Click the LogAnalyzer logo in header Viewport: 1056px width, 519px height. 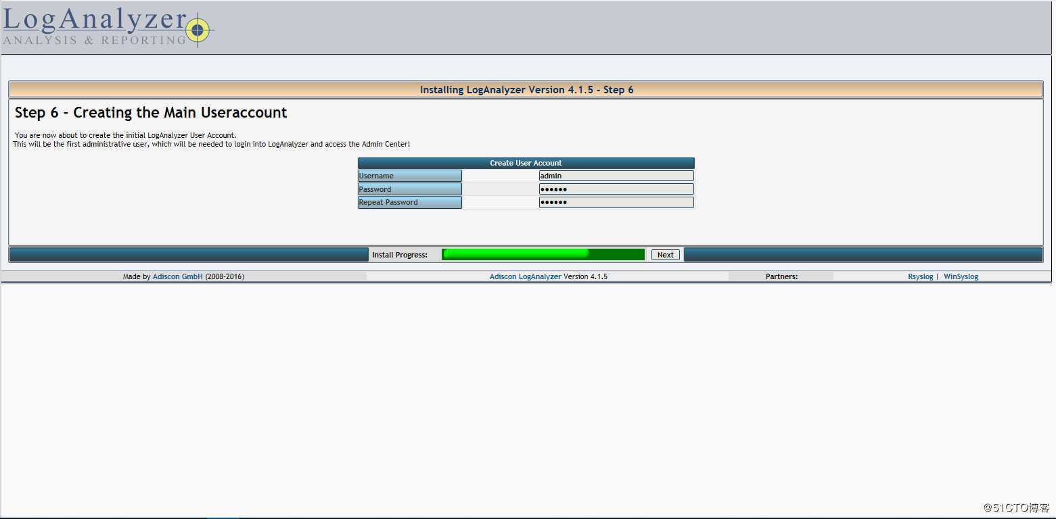click(x=108, y=27)
